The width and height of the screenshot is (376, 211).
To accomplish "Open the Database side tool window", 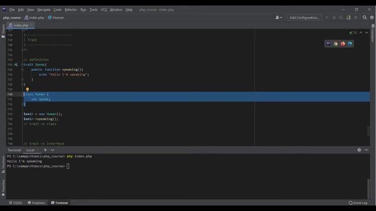I will 373,33.
